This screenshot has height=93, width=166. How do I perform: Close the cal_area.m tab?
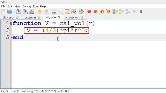[39, 17]
